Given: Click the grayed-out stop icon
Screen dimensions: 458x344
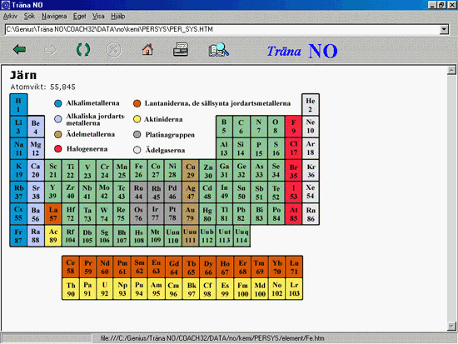Looking at the screenshot, I should (x=113, y=50).
